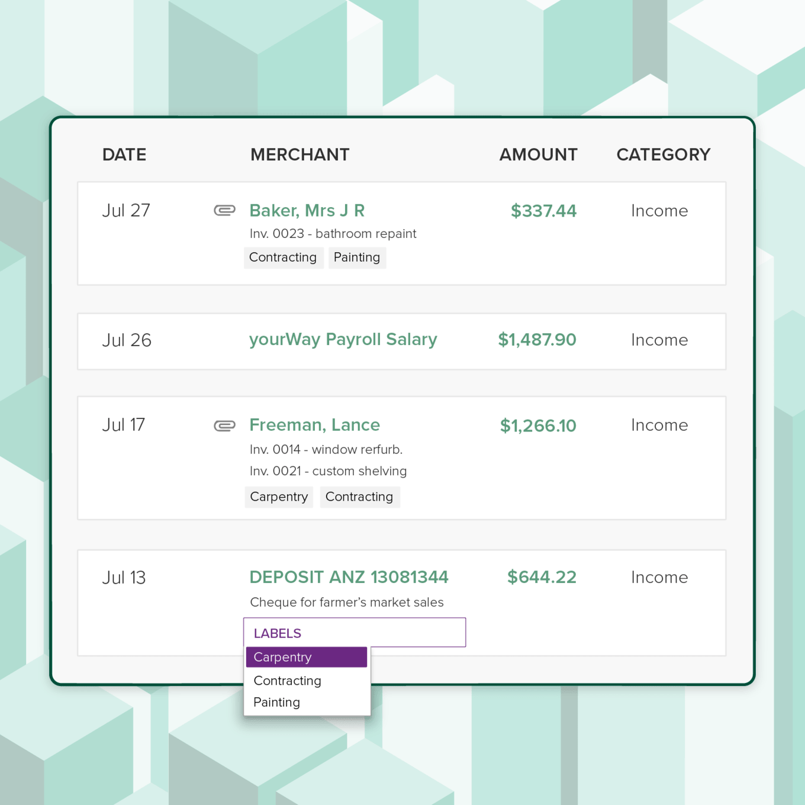Click the attachment icon on Freeman, Lance transaction
The image size is (805, 805).
224,425
